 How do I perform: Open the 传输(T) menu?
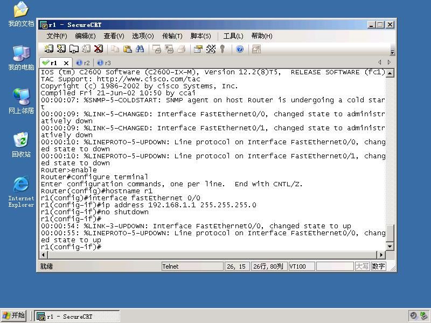point(172,36)
